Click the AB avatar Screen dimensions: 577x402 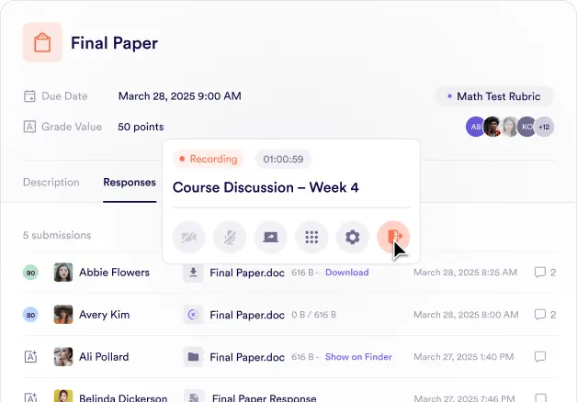pos(475,127)
